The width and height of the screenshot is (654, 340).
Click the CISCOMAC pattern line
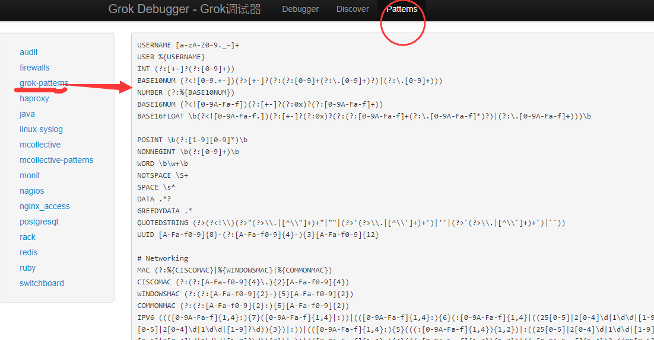coord(243,282)
